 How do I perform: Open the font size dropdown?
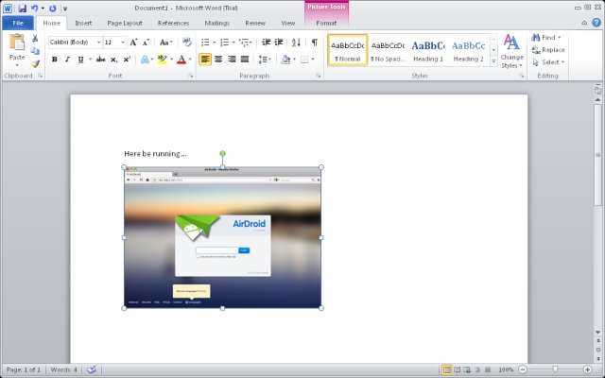coord(123,43)
